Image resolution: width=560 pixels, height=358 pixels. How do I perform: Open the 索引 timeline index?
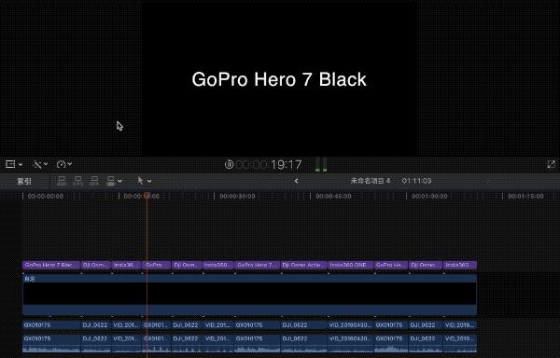point(24,181)
